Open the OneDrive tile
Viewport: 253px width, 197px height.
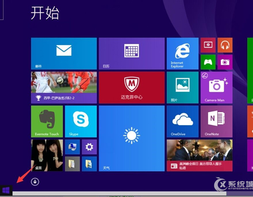point(183,121)
